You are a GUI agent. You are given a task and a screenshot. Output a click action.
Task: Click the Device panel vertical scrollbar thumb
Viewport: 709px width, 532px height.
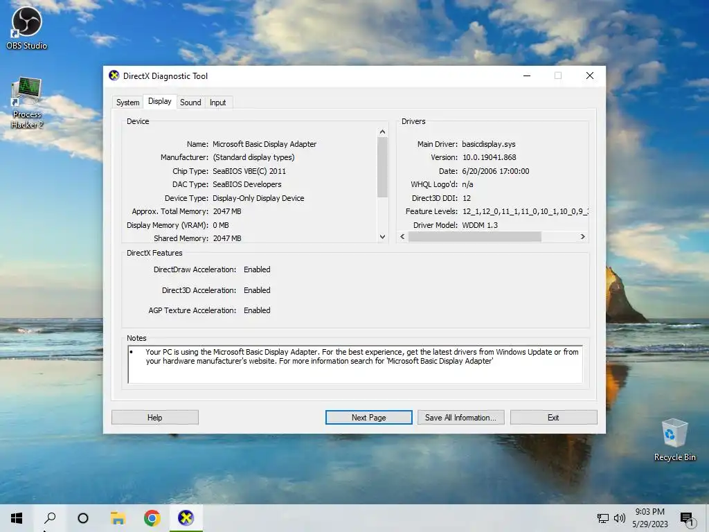click(382, 168)
